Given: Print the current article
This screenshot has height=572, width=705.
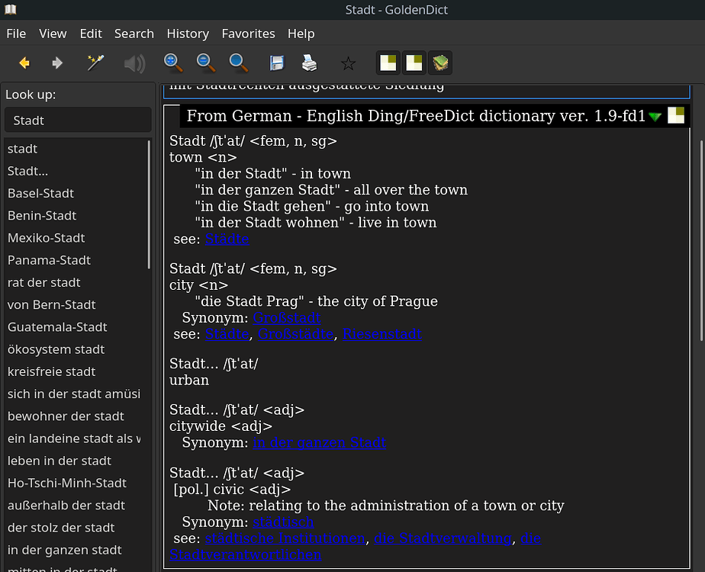Looking at the screenshot, I should (x=308, y=63).
